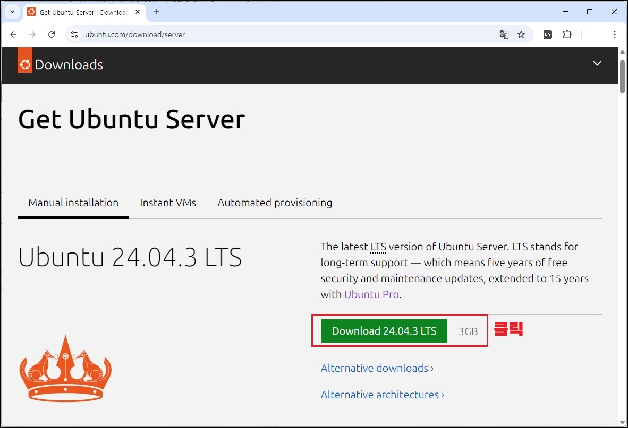Close the Get Ubuntu Server tab

(138, 12)
